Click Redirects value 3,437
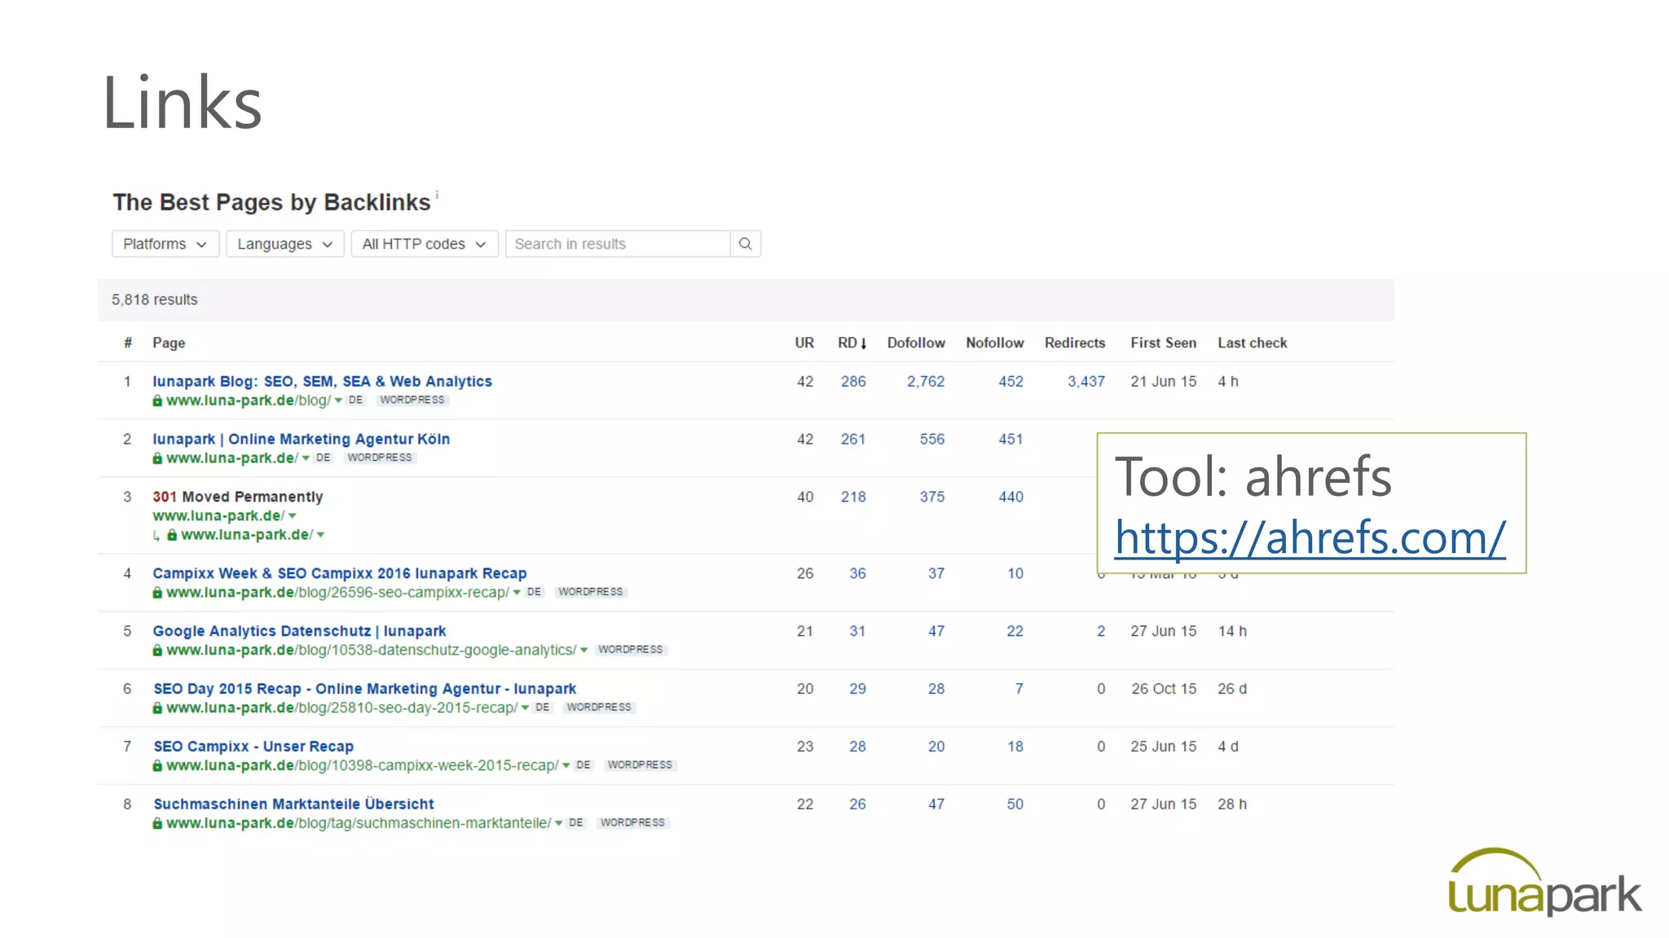 [1086, 381]
